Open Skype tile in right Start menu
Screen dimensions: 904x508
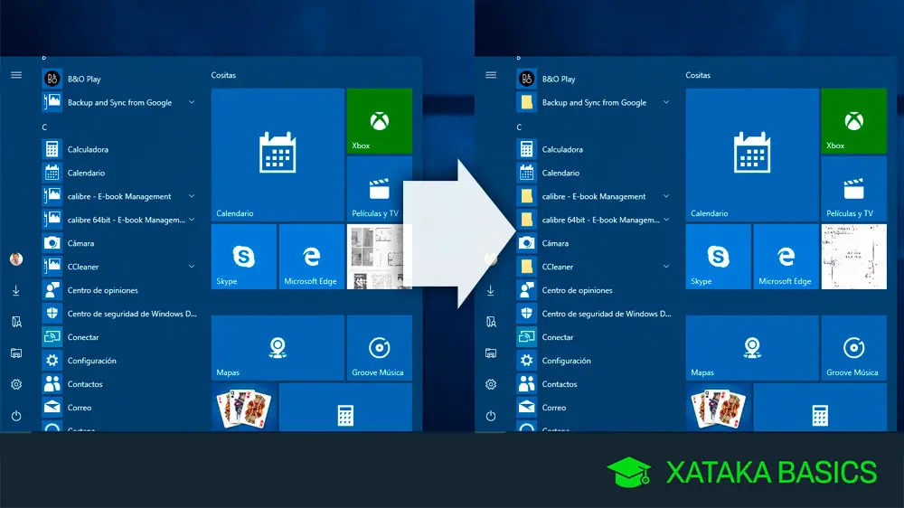pyautogui.click(x=719, y=257)
